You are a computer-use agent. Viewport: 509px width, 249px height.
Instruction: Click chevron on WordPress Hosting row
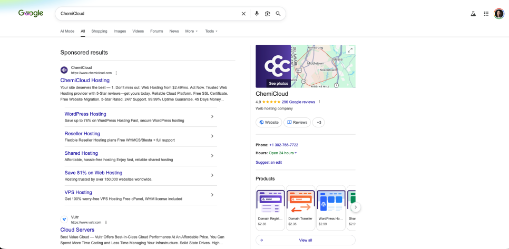212,116
